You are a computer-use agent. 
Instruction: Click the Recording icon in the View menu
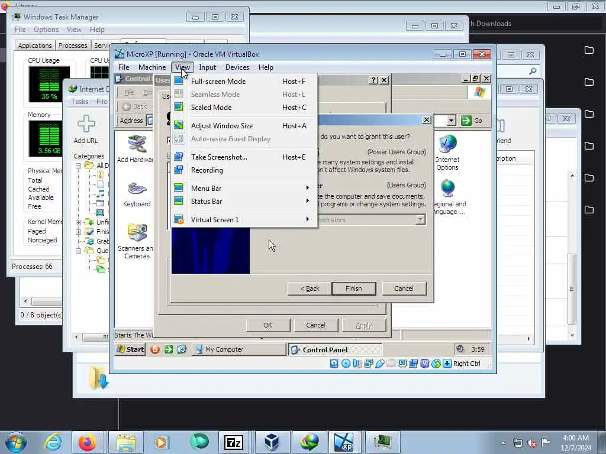pos(179,170)
